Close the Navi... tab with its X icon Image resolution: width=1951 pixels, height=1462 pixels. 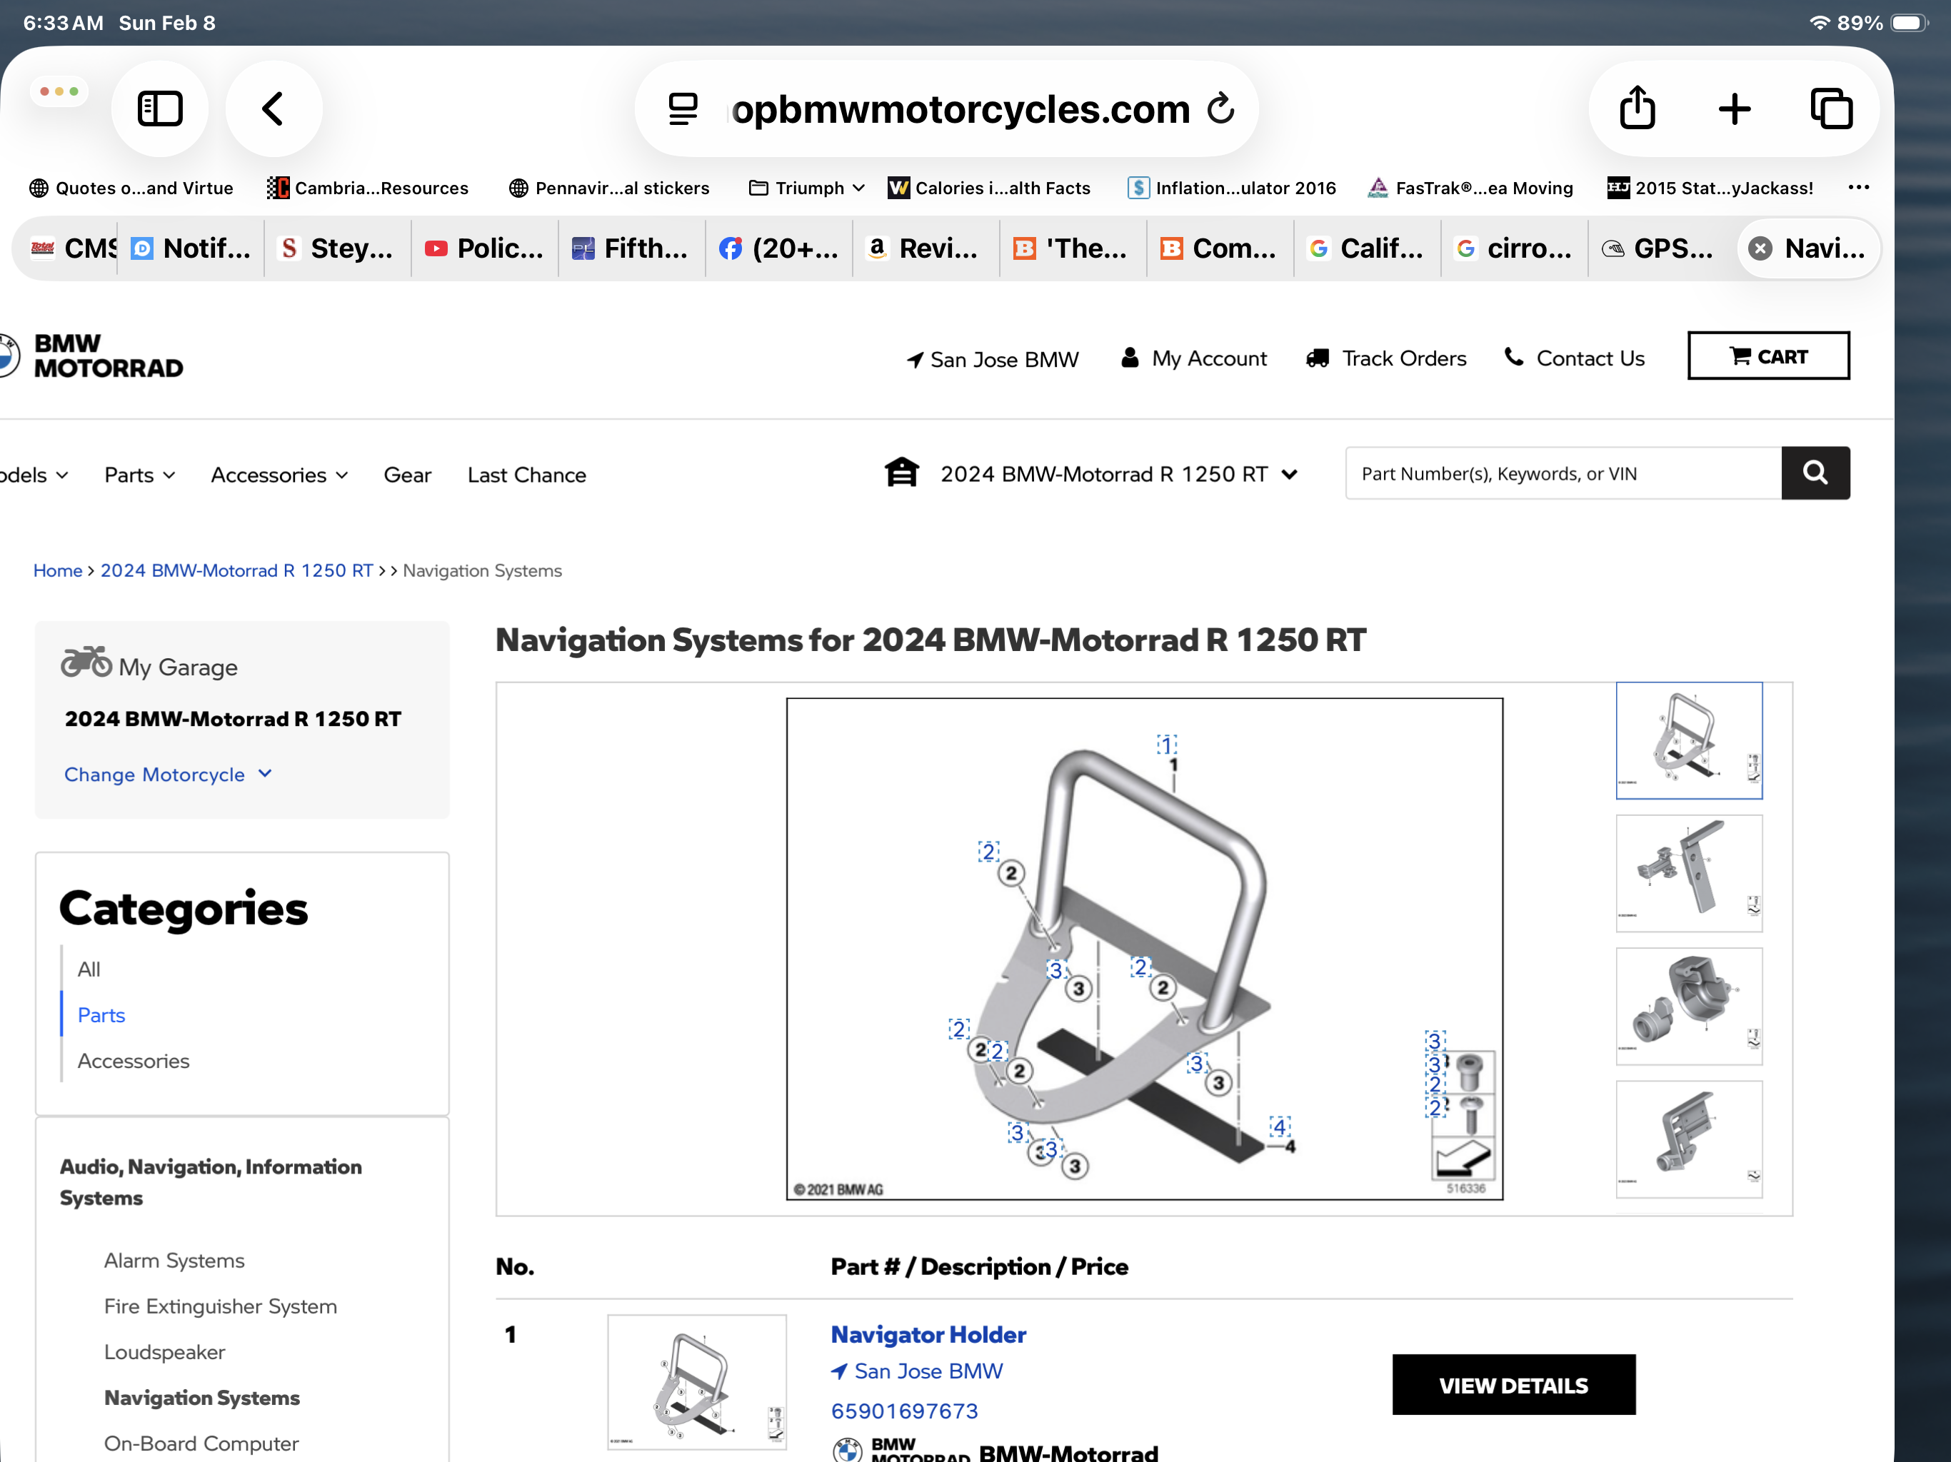coord(1760,248)
